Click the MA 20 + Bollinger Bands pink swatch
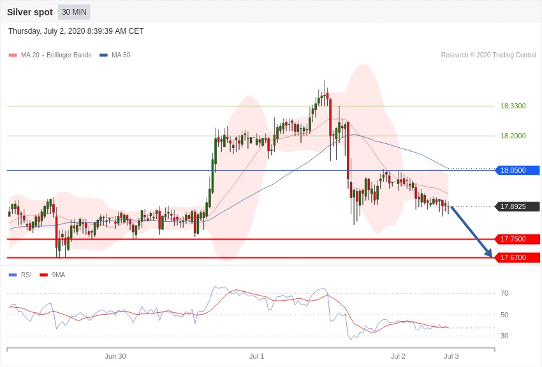Screen dimensions: 542x367 click(x=13, y=55)
